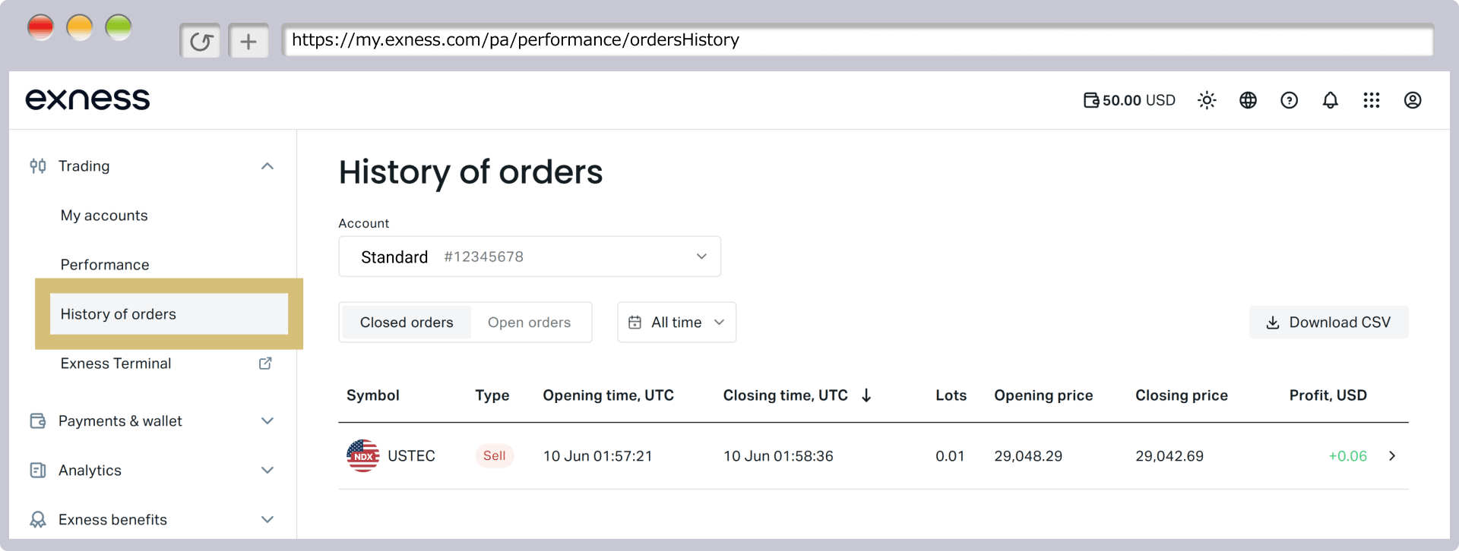Open a new browser tab
The width and height of the screenshot is (1459, 551).
click(x=248, y=41)
